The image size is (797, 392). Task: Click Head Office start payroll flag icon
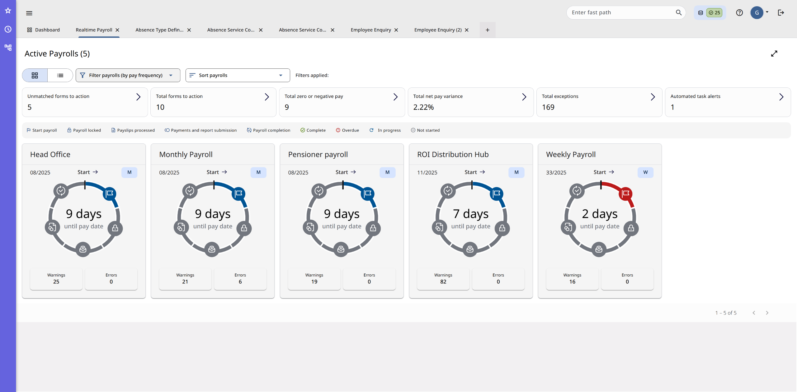(110, 194)
